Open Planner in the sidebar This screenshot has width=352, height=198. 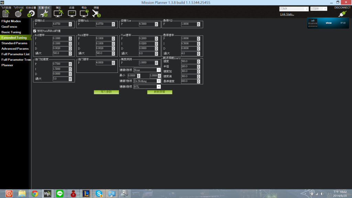[x=8, y=65]
